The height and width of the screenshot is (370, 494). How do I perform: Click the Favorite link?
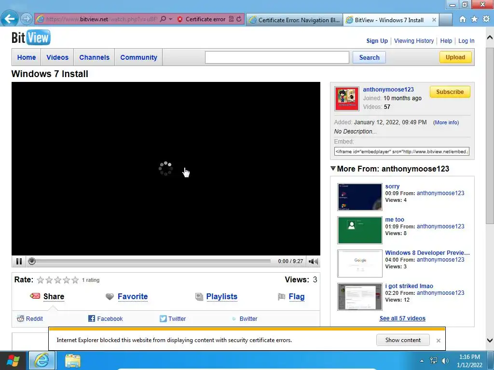coord(133,296)
